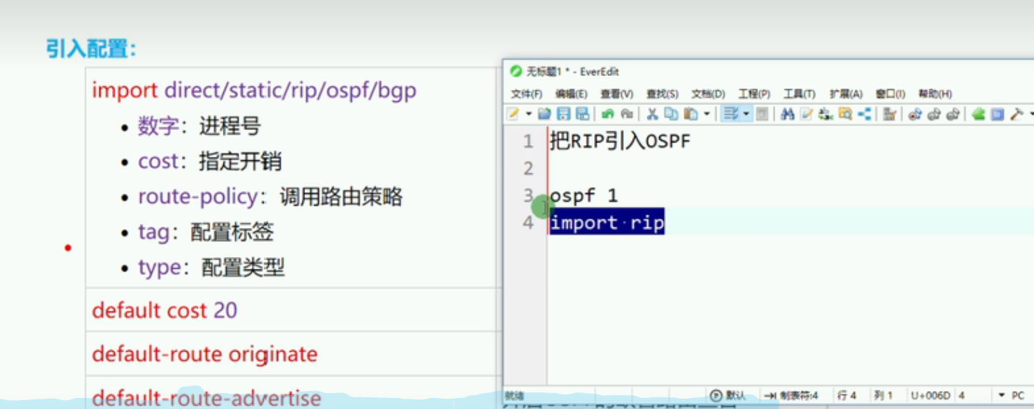
Task: Click the 行 4 line indicator
Action: [847, 396]
